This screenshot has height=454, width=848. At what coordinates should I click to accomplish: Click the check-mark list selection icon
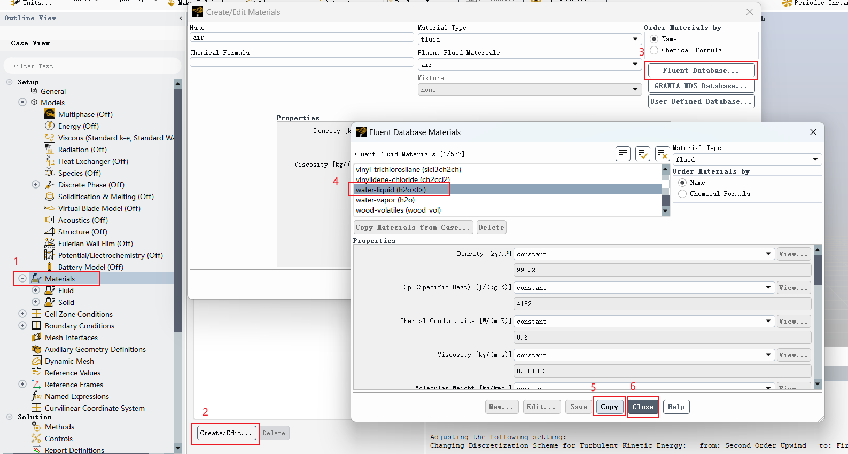(x=643, y=154)
